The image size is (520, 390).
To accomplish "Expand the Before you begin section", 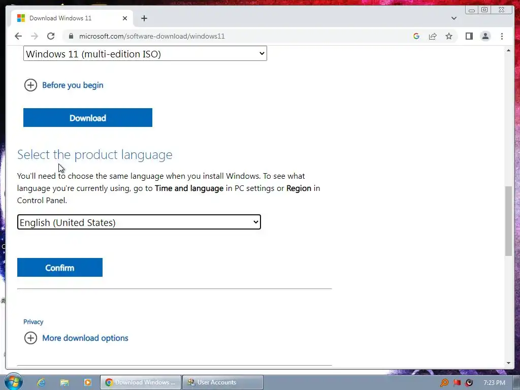I will [x=63, y=85].
